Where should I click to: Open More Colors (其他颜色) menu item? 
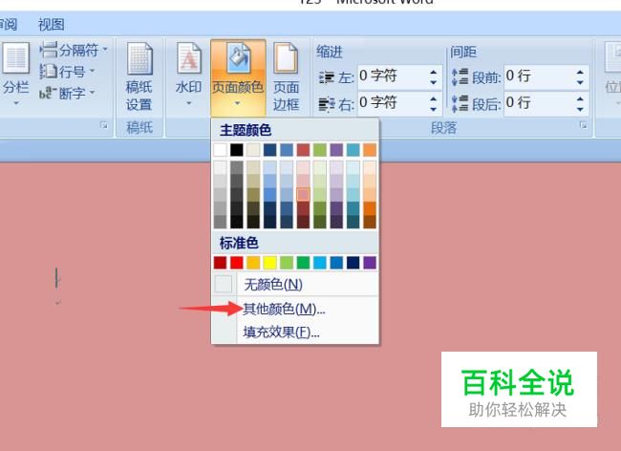click(296, 309)
